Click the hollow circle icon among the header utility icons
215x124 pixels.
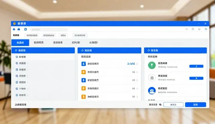click(187, 29)
